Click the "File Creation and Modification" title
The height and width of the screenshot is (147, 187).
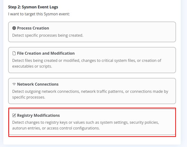click(46, 53)
